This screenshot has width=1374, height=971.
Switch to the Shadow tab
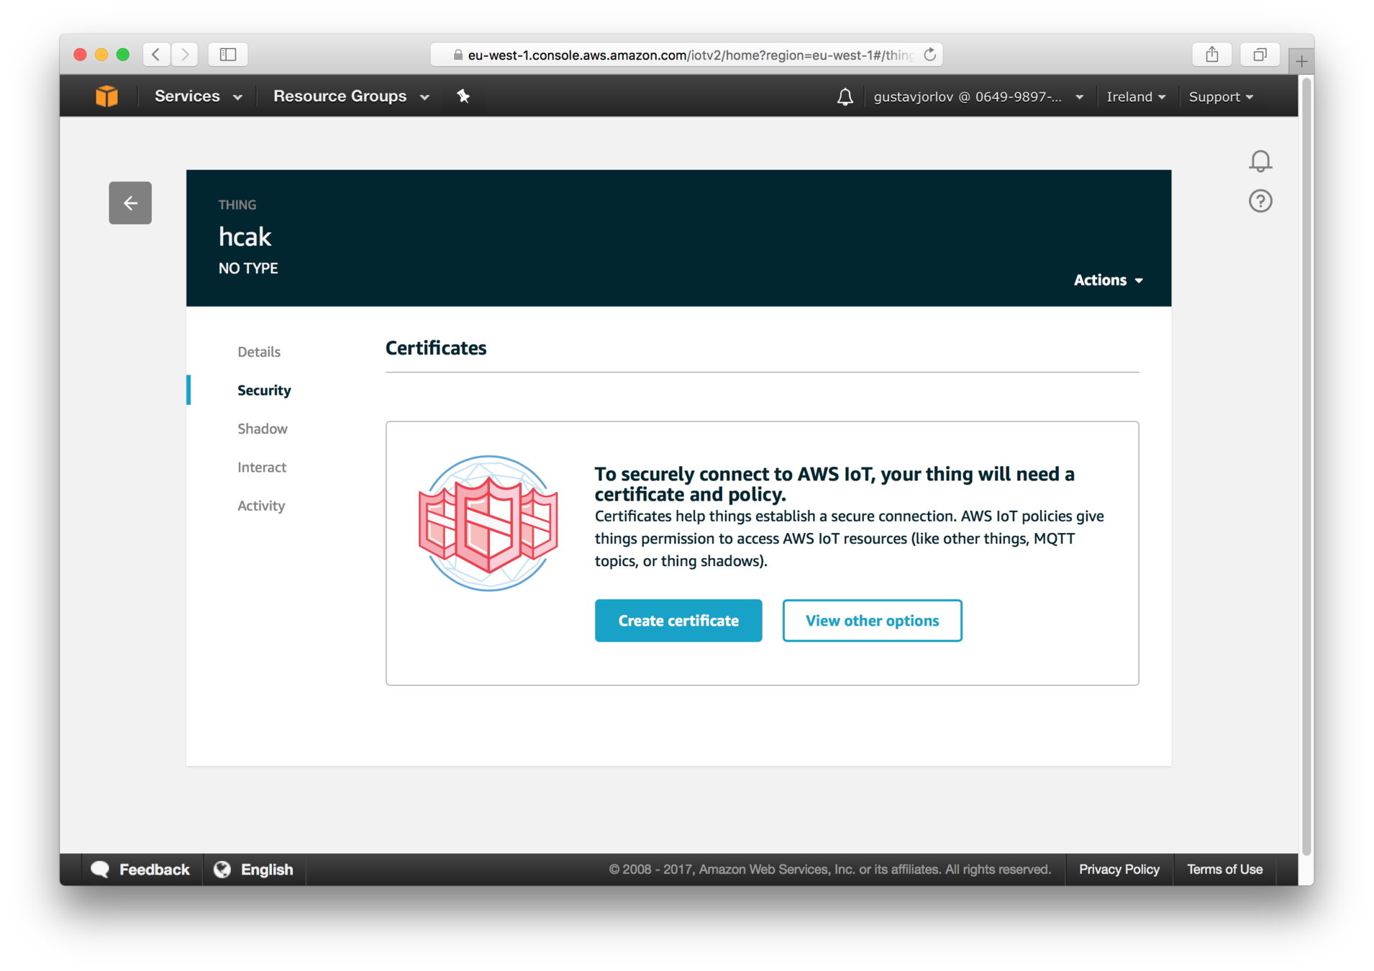[263, 429]
